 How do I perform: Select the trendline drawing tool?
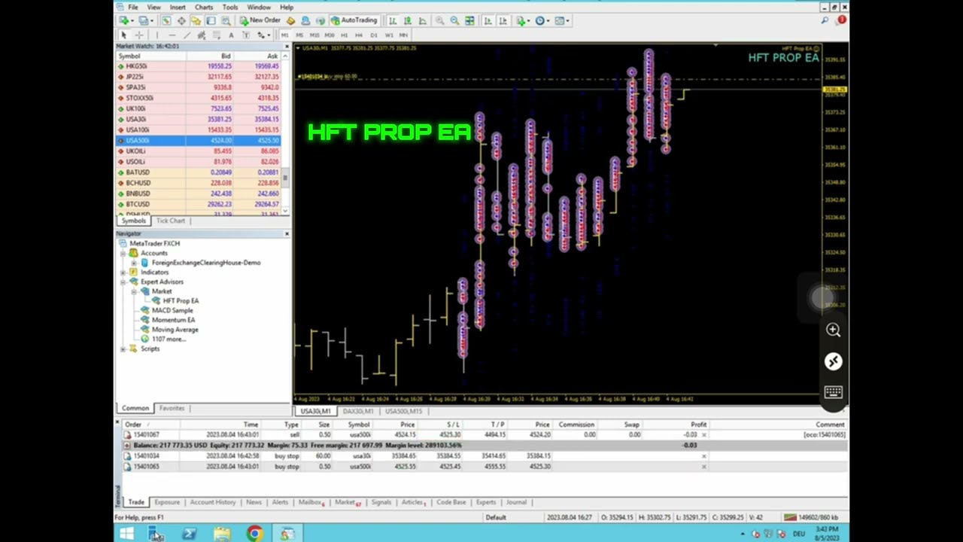(x=187, y=35)
